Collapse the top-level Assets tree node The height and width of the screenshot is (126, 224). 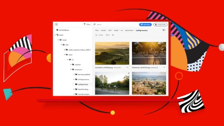(x=55, y=35)
